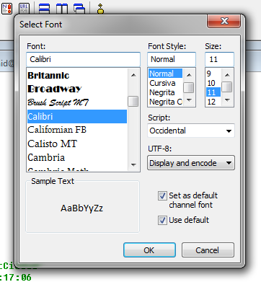
Task: Select Calisto MT font
Action: click(77, 144)
